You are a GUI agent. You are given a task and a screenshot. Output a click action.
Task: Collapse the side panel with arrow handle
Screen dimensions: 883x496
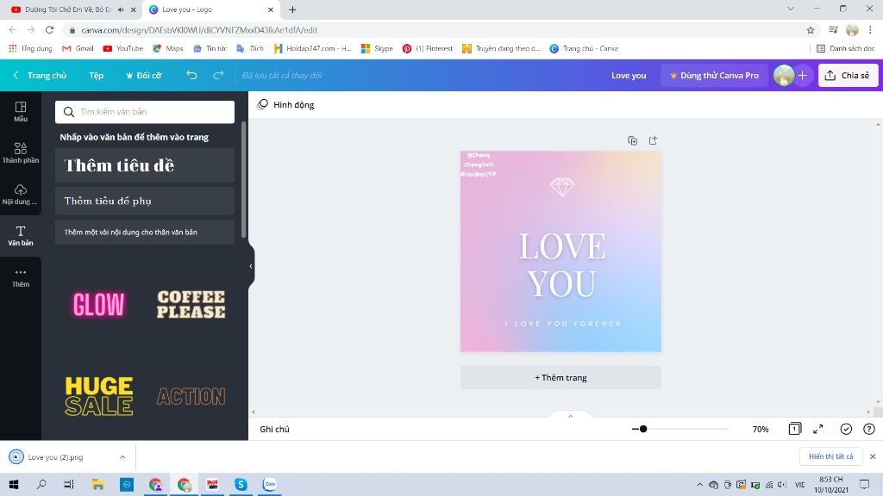coord(251,266)
